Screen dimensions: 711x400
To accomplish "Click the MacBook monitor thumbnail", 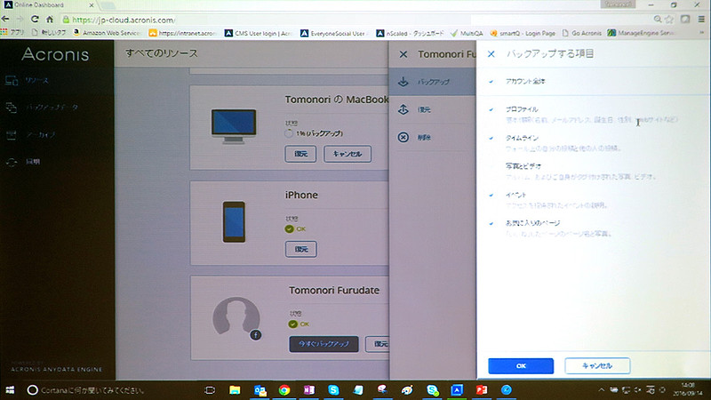I will tap(234, 126).
